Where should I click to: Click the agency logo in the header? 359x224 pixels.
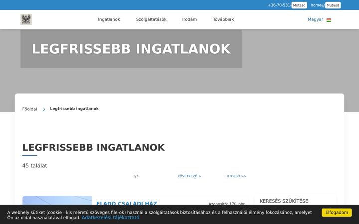[x=26, y=19]
